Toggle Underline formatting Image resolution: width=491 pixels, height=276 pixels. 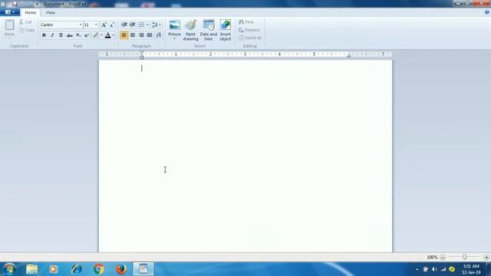[x=61, y=35]
